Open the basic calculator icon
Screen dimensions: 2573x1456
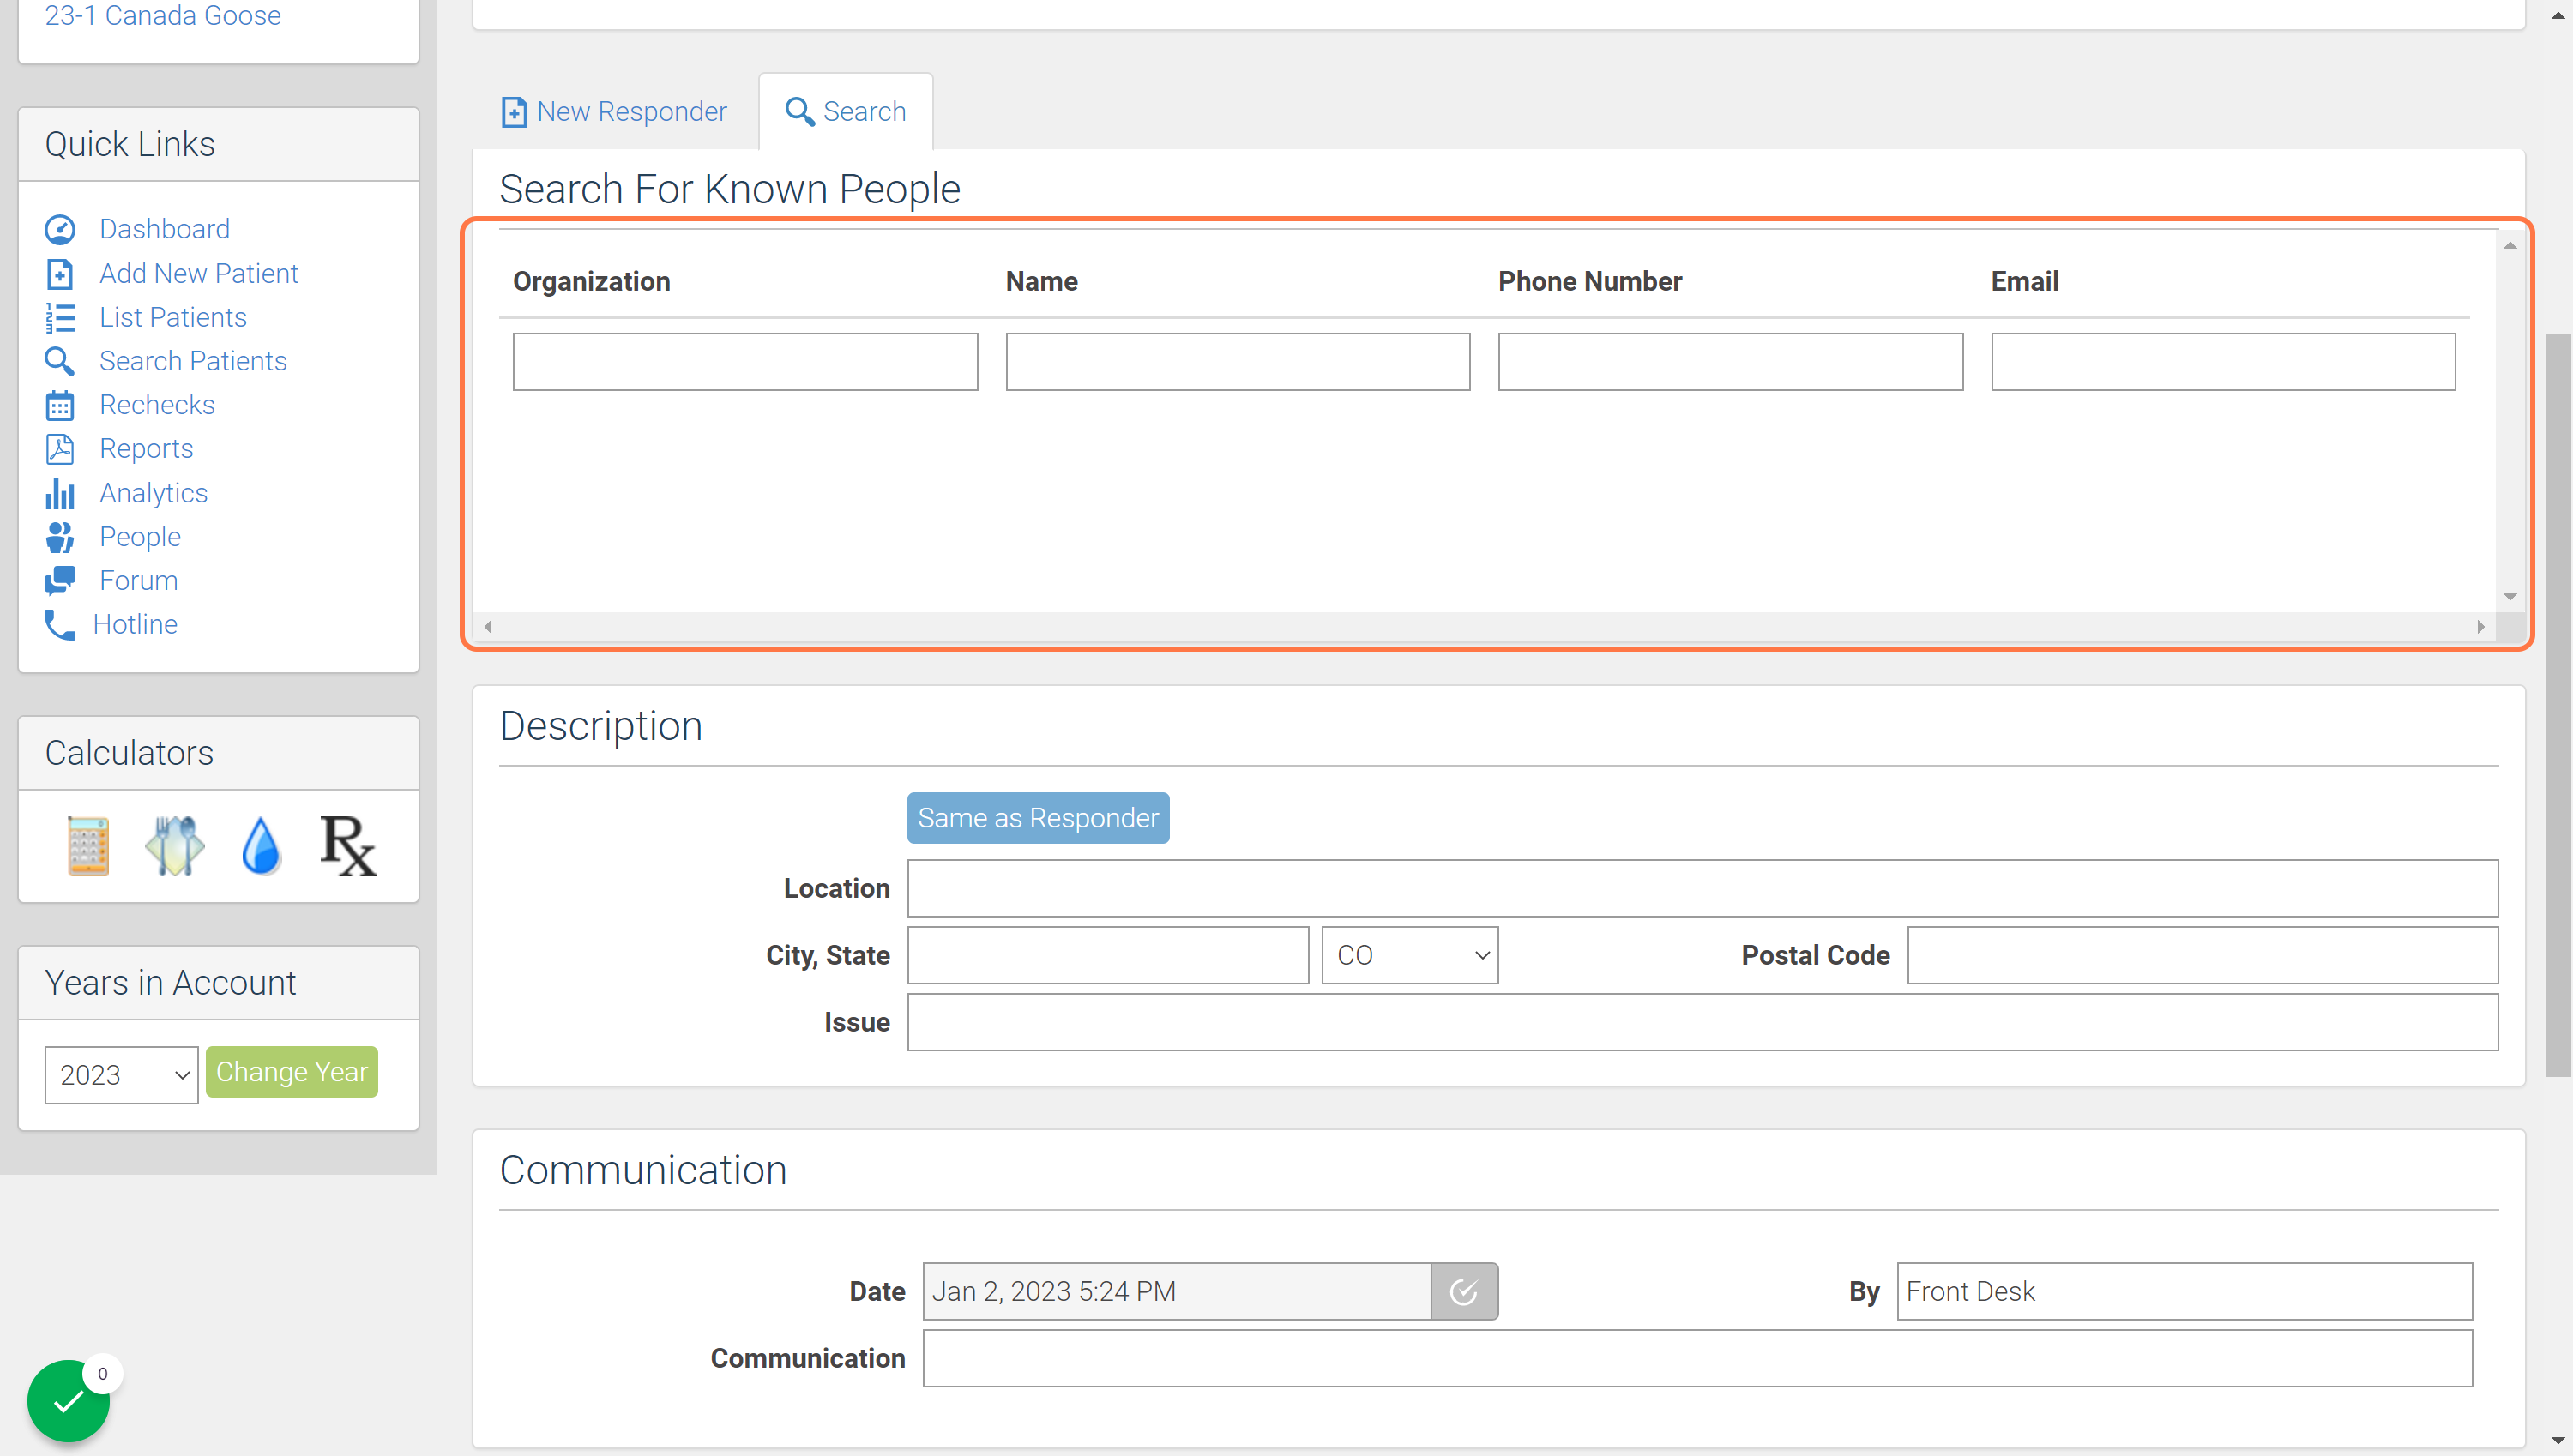tap(88, 846)
